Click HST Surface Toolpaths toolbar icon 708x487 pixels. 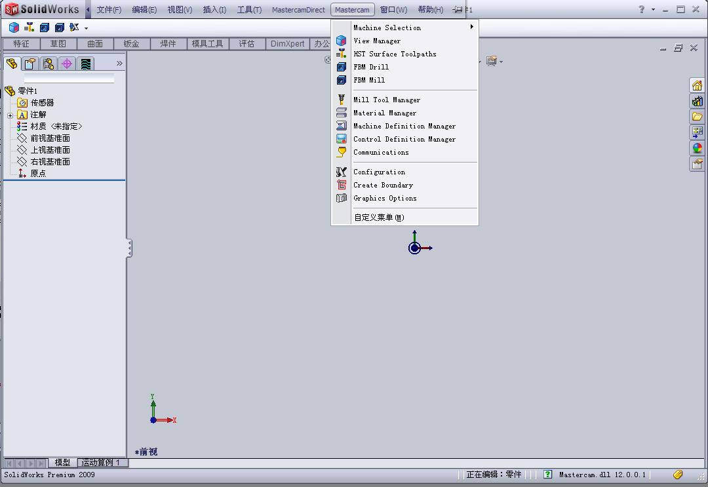[x=29, y=28]
